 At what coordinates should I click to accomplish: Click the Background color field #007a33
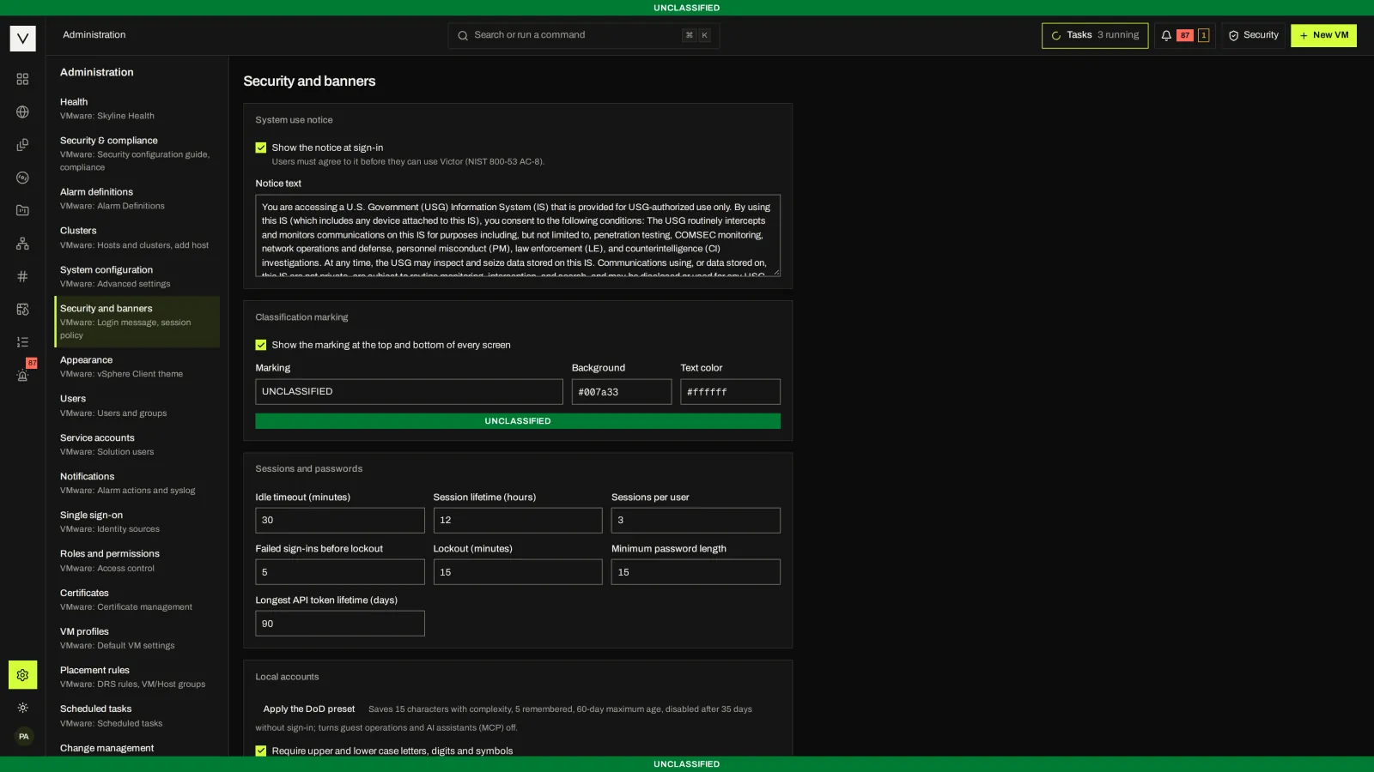(622, 392)
